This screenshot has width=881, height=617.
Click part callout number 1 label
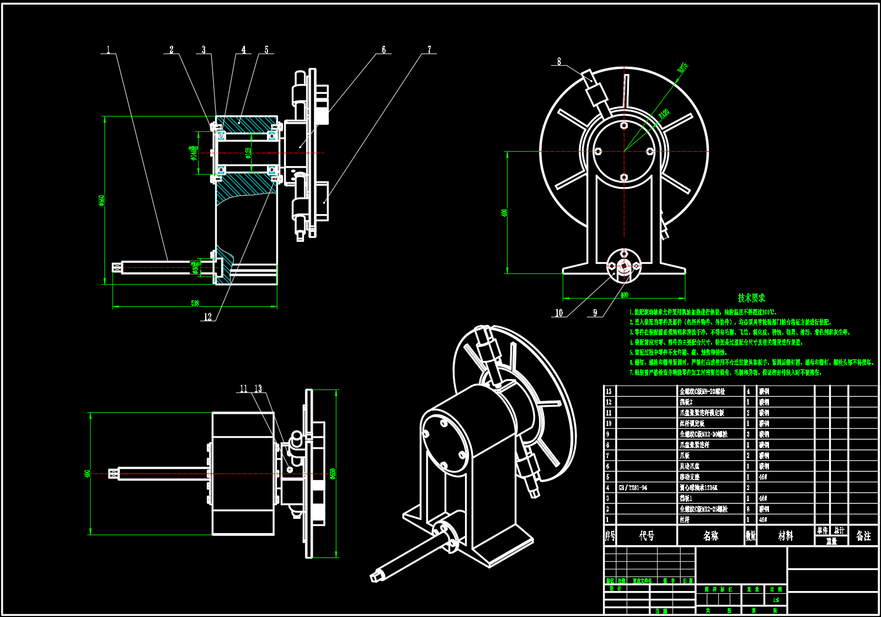109,50
